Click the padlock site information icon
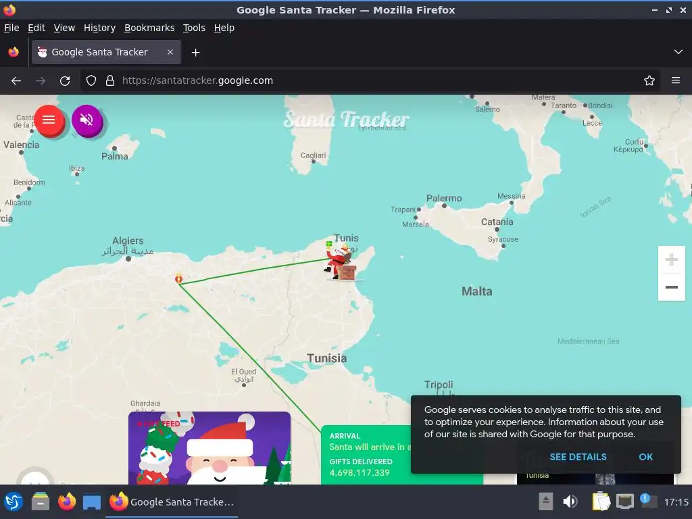692x519 pixels. pos(110,81)
